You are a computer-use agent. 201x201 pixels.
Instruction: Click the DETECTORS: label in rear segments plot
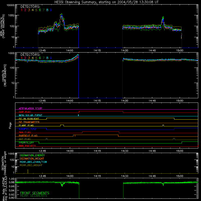click(x=30, y=55)
